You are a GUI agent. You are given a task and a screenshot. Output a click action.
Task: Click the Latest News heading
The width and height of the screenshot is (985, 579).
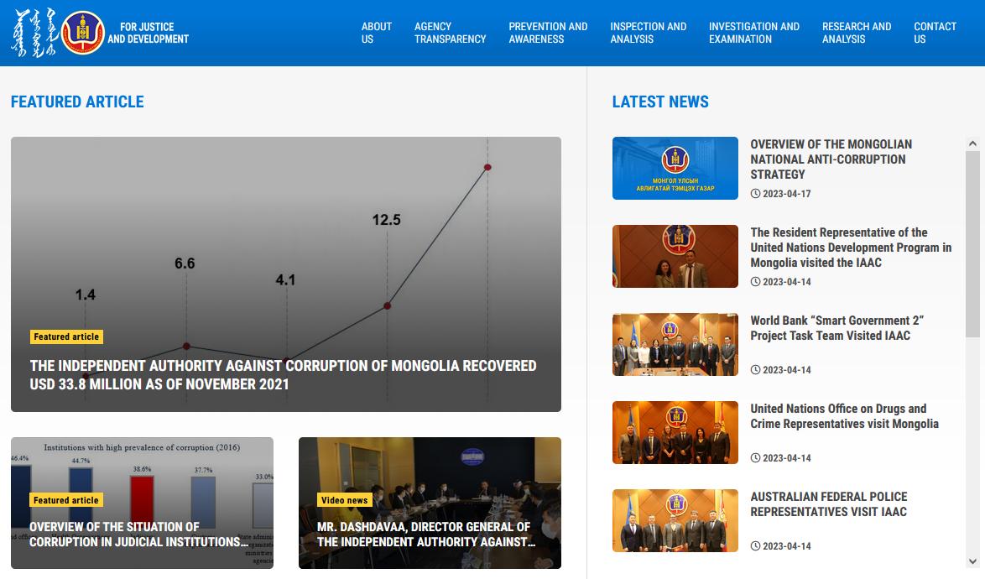pyautogui.click(x=660, y=102)
